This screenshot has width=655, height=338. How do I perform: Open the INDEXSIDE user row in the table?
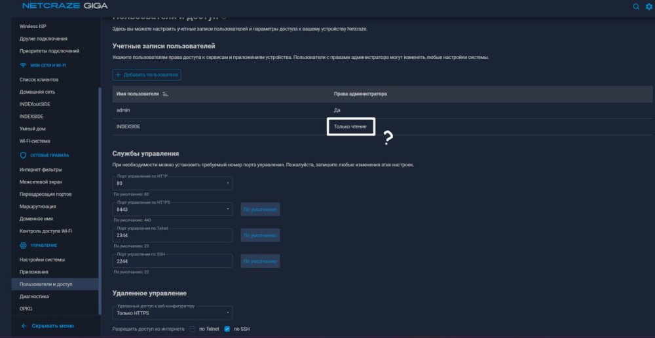(128, 126)
